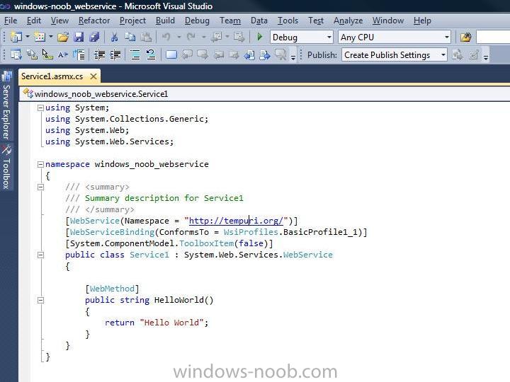The height and width of the screenshot is (382, 510).
Task: Click the Find in Files binoculars icon
Action: tap(465, 37)
